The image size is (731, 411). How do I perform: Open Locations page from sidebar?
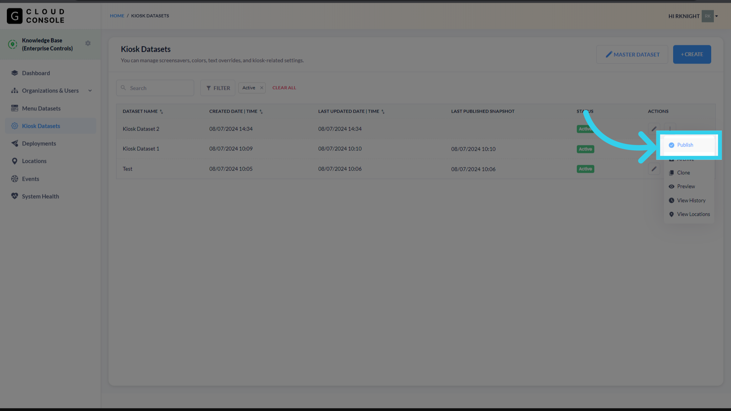pyautogui.click(x=34, y=161)
